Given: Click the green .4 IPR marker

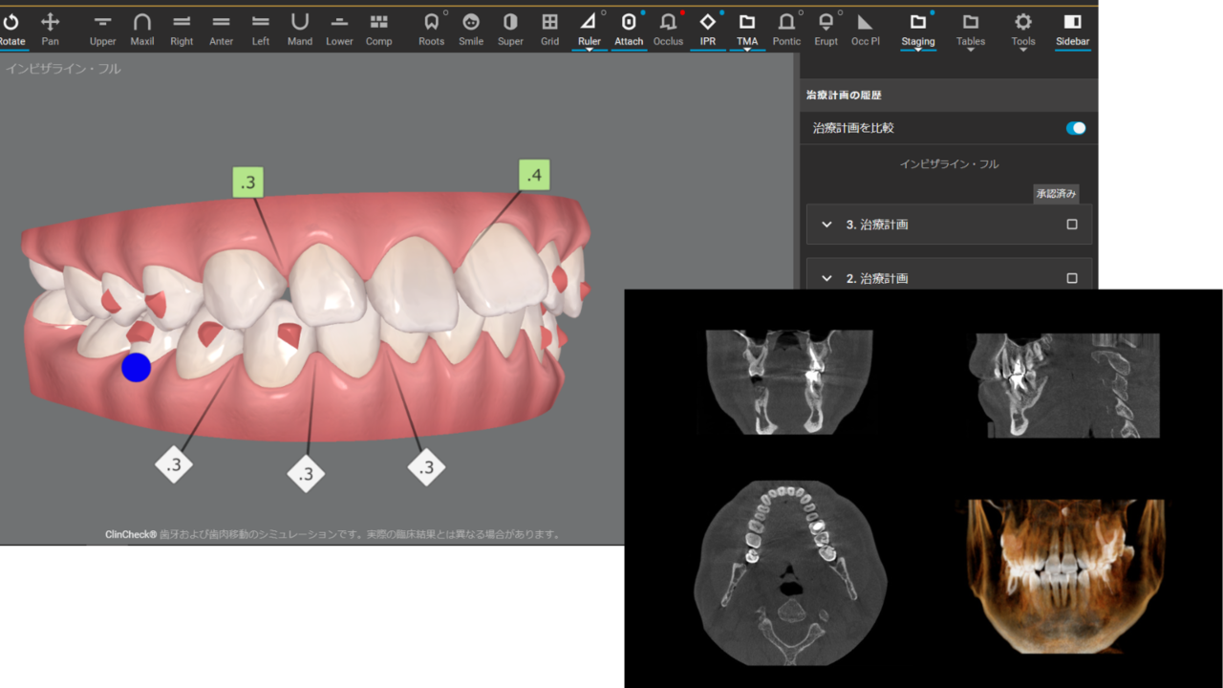Looking at the screenshot, I should 534,175.
